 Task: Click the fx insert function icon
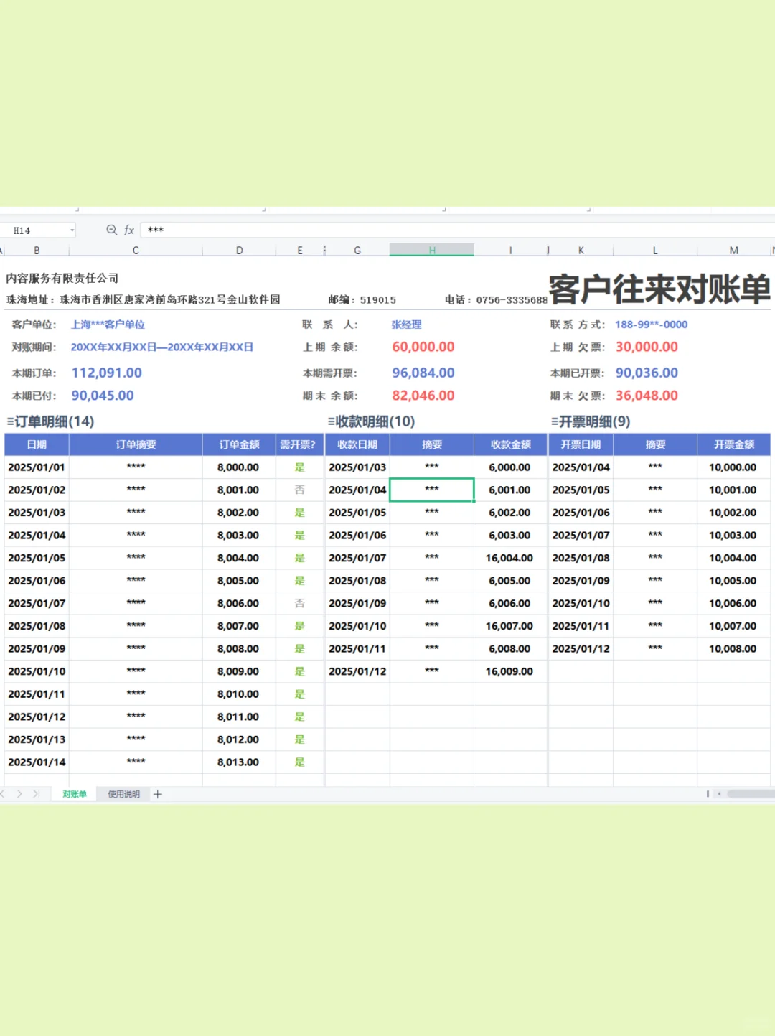pyautogui.click(x=128, y=230)
